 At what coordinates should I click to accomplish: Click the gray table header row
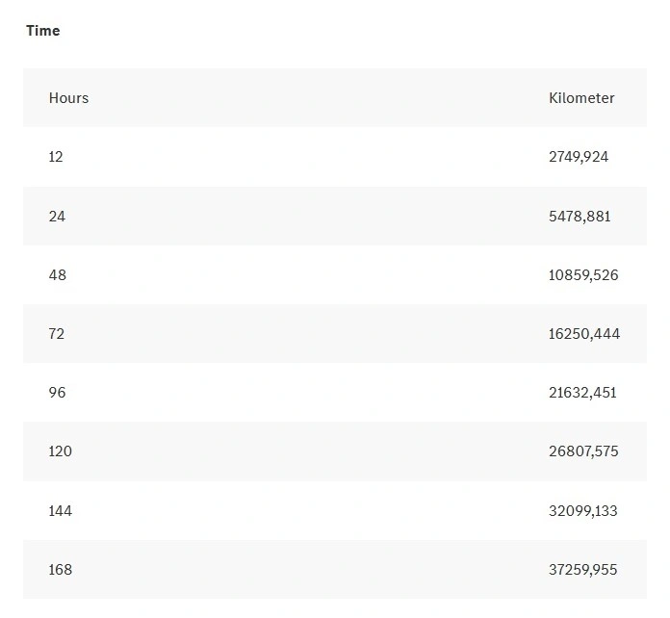point(335,97)
